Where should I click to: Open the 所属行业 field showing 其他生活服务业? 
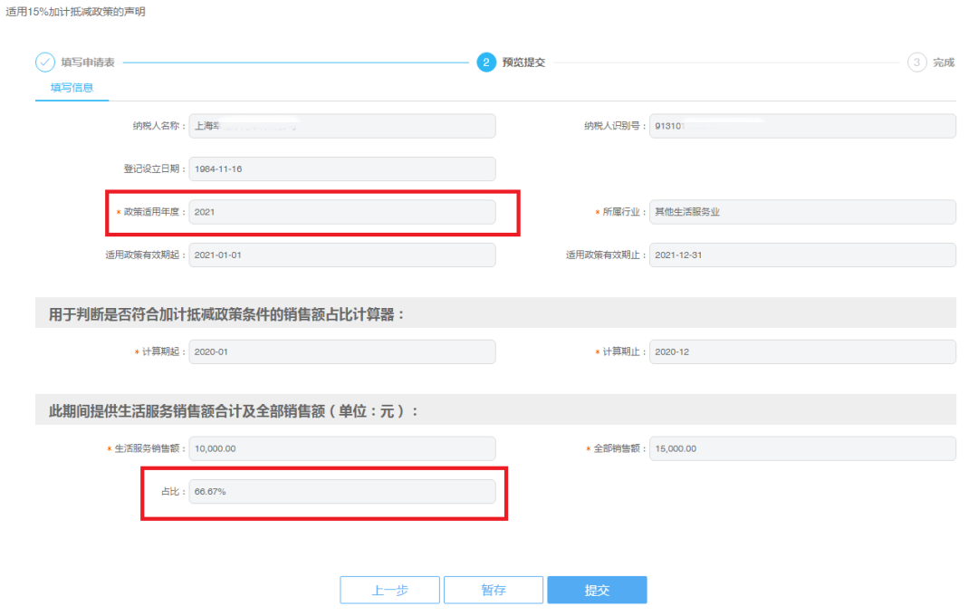pyautogui.click(x=802, y=212)
